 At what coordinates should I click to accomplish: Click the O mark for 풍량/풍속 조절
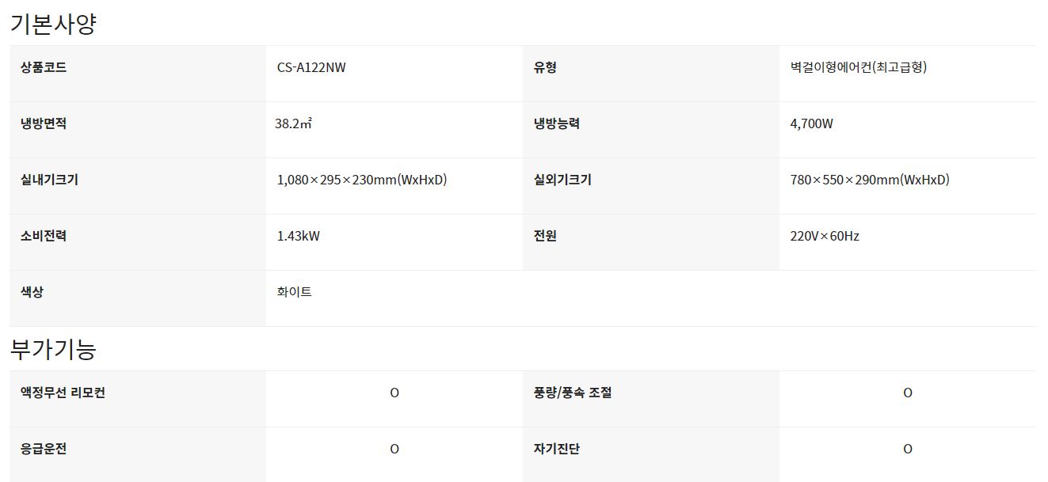(908, 393)
